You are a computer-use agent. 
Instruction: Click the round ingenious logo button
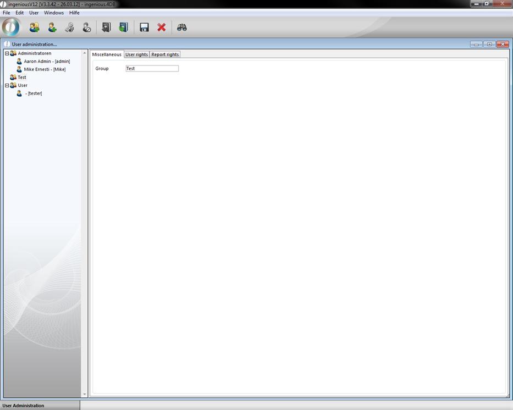(x=11, y=27)
